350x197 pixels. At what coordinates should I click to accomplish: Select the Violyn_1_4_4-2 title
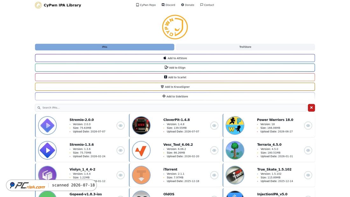click(82, 169)
